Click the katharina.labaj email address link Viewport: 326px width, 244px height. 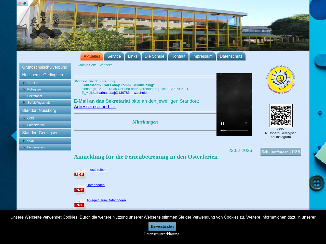pyautogui.click(x=120, y=93)
